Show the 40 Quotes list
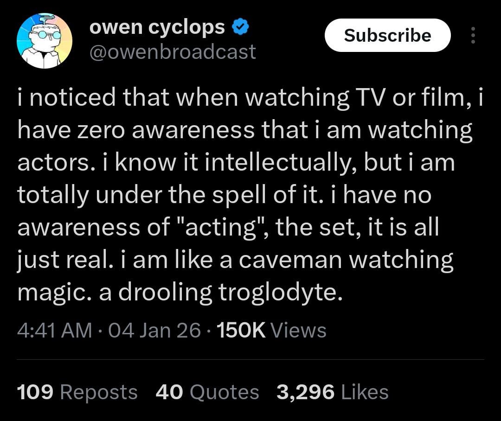The width and height of the screenshot is (501, 421). (207, 392)
